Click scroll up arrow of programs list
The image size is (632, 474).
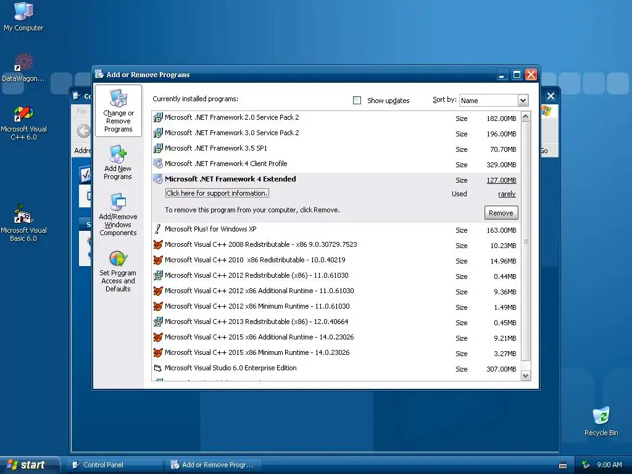point(526,117)
